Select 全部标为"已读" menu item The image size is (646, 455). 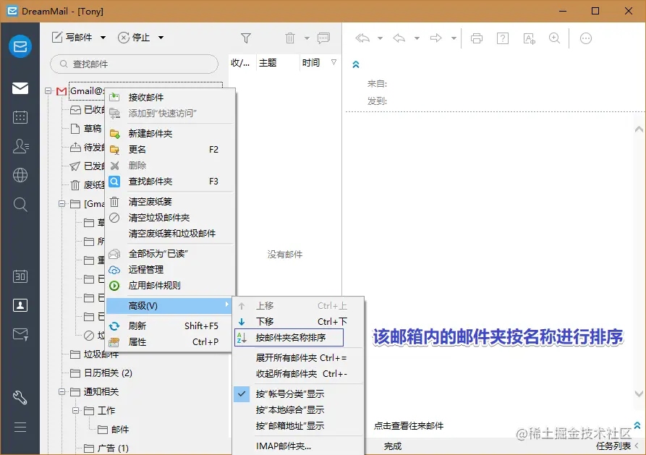coord(170,253)
